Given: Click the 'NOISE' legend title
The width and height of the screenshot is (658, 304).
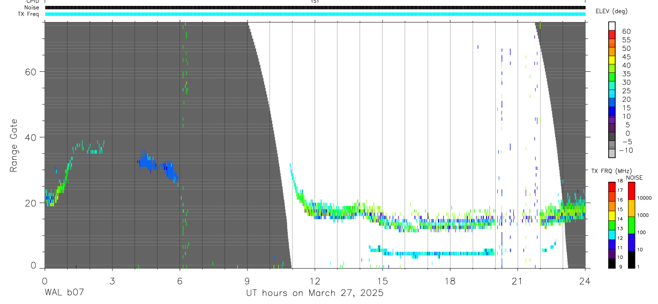Looking at the screenshot, I should [634, 177].
